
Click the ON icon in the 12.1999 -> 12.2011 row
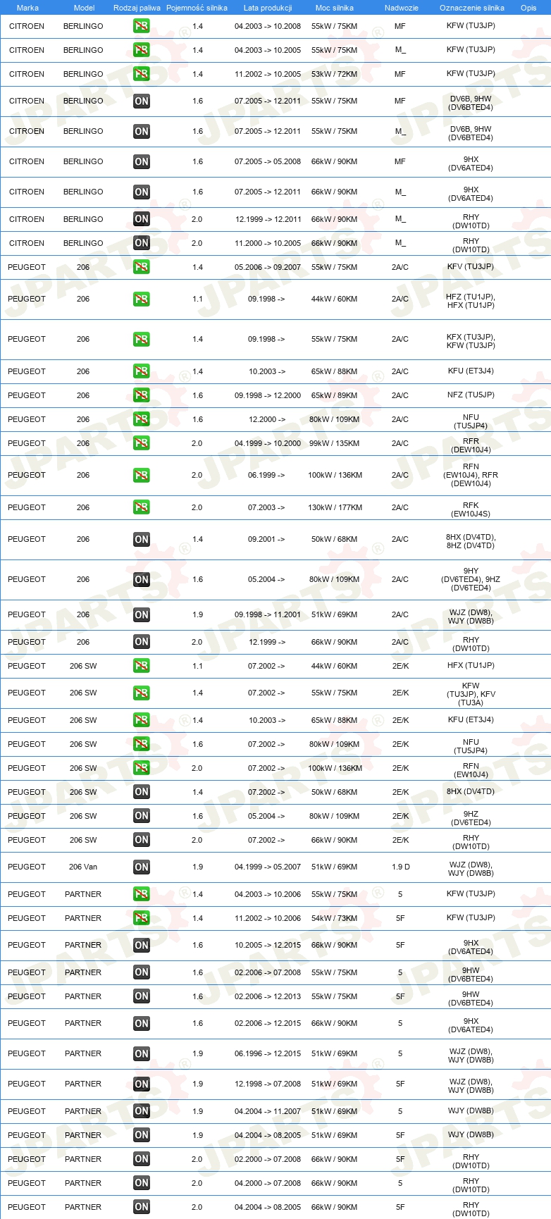[142, 219]
